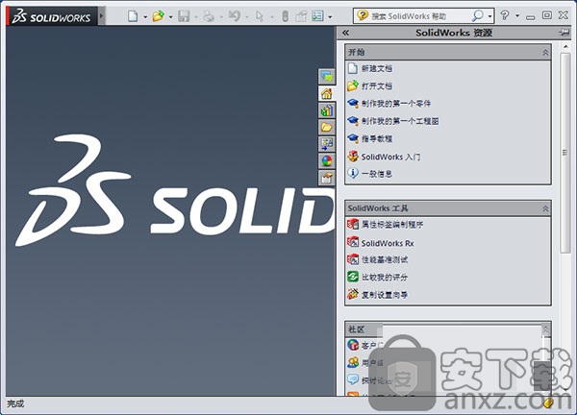Open the Options dropdown arrow

click(x=330, y=17)
